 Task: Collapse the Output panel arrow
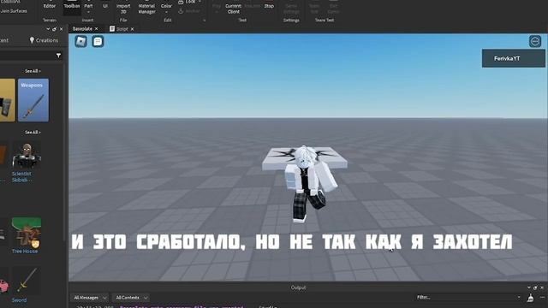[528, 287]
